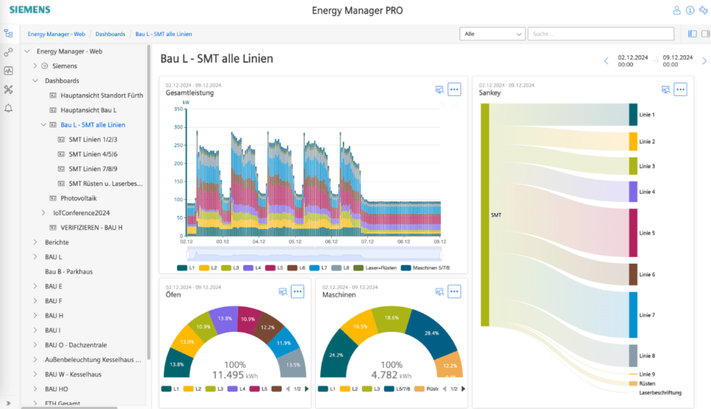Image resolution: width=711 pixels, height=409 pixels.
Task: Click Energy Manager - Web breadcrumb link
Action: (56, 34)
